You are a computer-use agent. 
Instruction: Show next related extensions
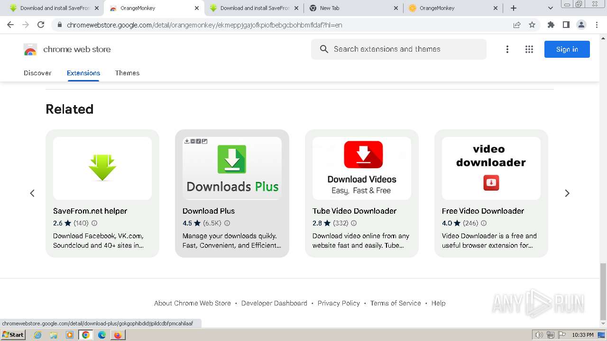point(567,193)
